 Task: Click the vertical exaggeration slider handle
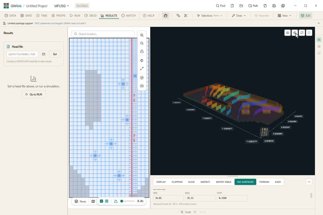click(x=122, y=201)
